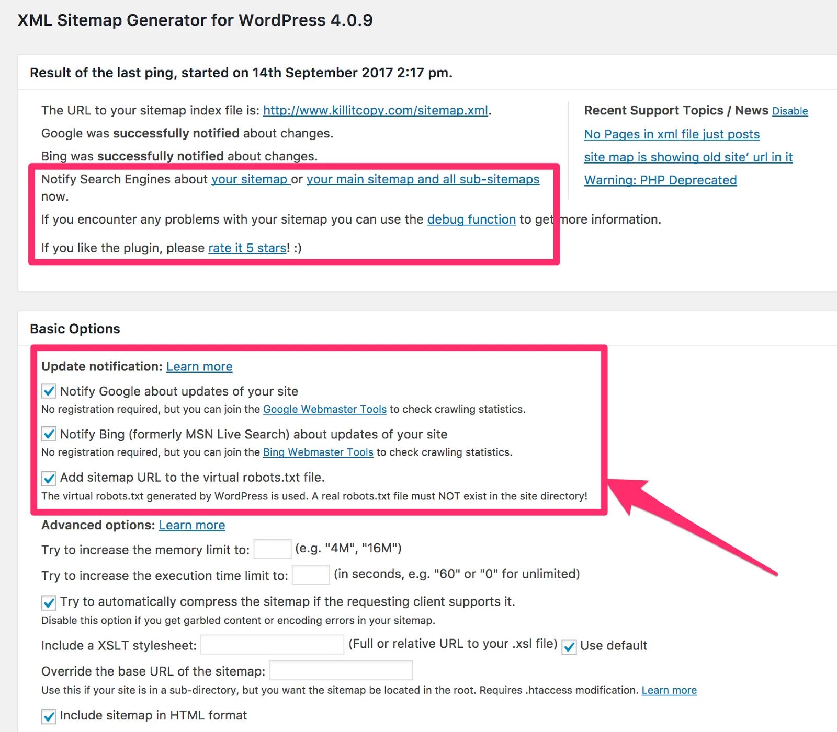Click the memory limit input field

coord(273,549)
